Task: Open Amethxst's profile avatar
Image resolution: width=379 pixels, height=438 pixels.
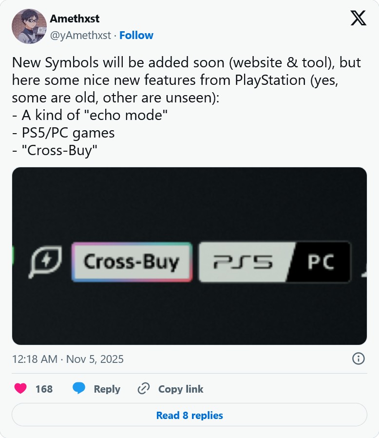Action: [x=28, y=26]
